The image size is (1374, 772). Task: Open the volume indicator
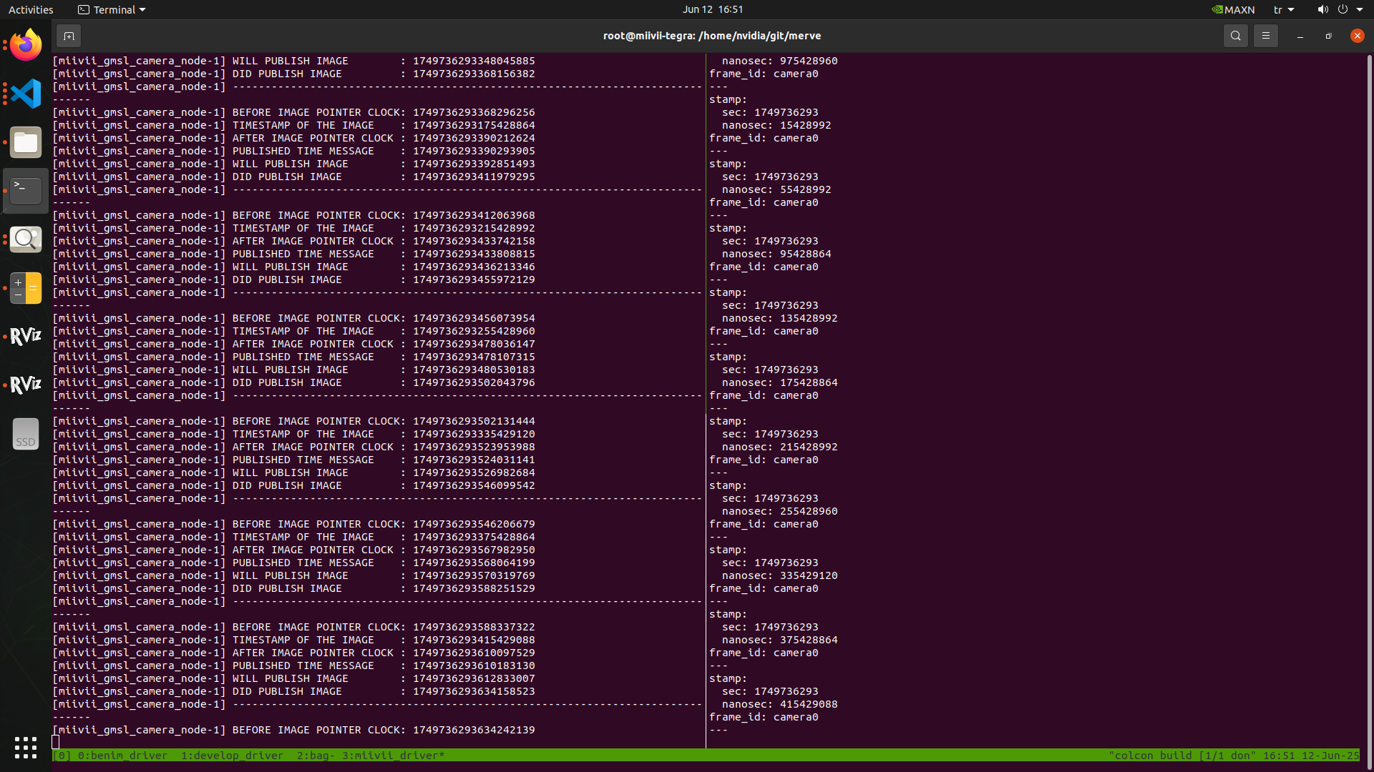click(1322, 9)
